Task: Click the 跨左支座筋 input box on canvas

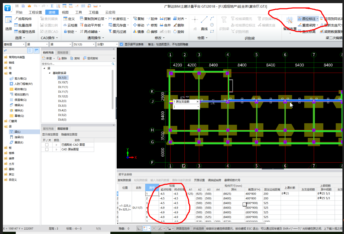Action: pyautogui.click(x=186, y=106)
